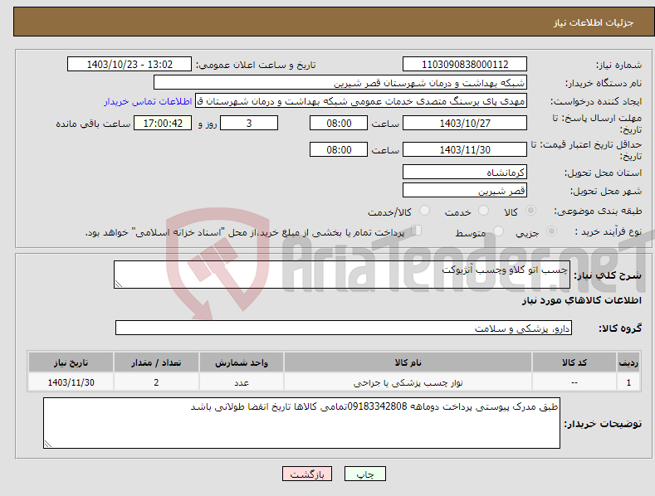The height and width of the screenshot is (496, 655).
Task: Click the چاپ print button
Action: click(x=364, y=474)
